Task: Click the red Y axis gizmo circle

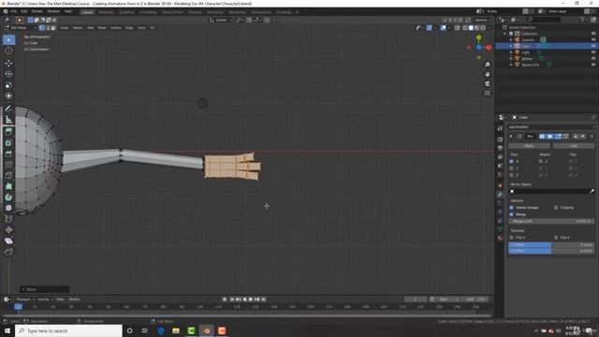Action: click(x=489, y=48)
